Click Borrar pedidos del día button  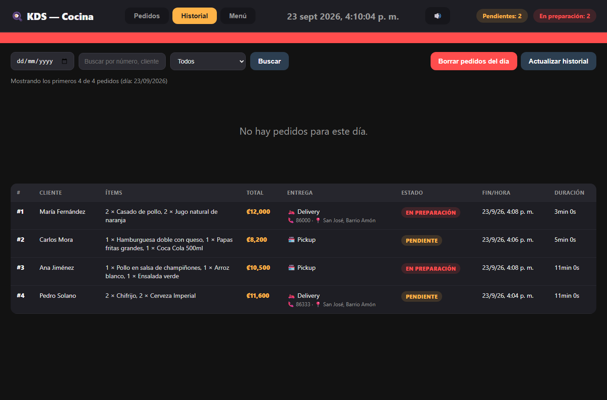coord(474,61)
